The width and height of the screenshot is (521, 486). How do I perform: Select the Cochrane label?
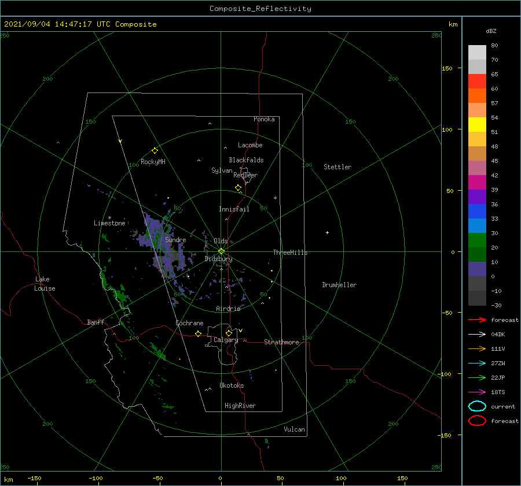point(189,323)
